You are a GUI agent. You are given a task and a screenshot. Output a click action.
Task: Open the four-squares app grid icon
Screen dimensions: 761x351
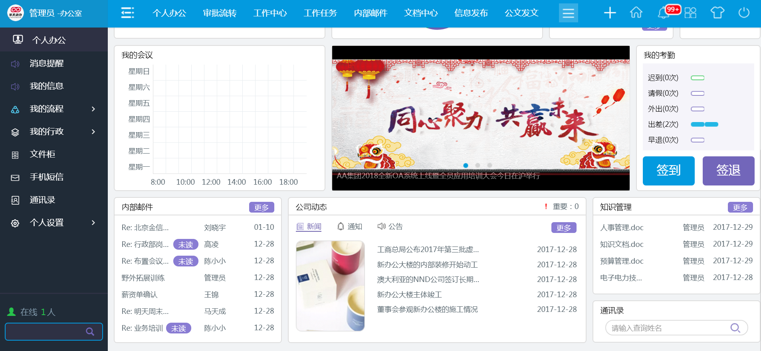(x=690, y=13)
